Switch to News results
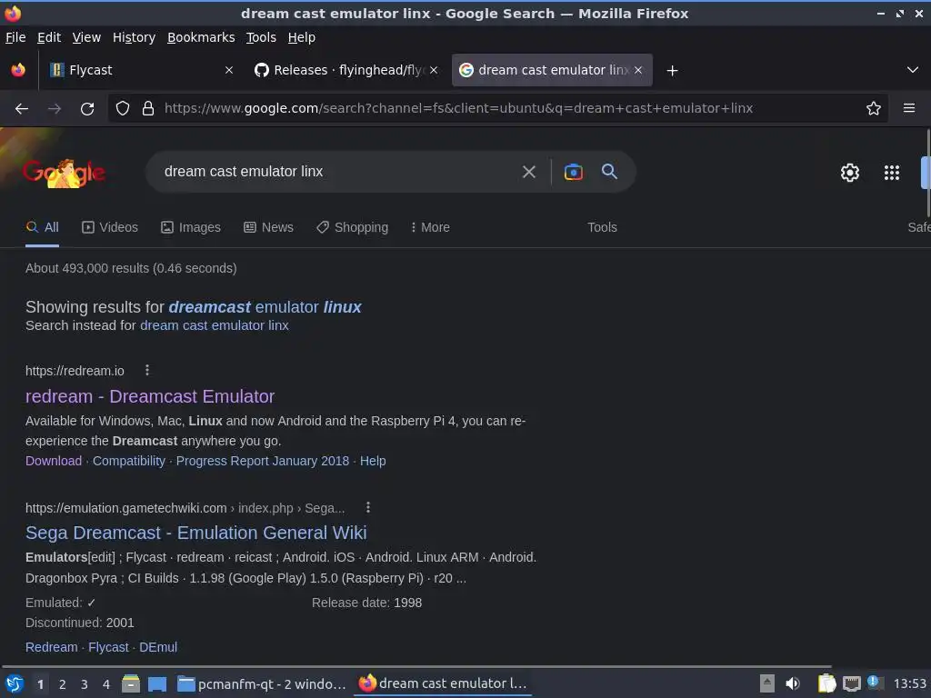The width and height of the screenshot is (931, 698). click(x=268, y=227)
